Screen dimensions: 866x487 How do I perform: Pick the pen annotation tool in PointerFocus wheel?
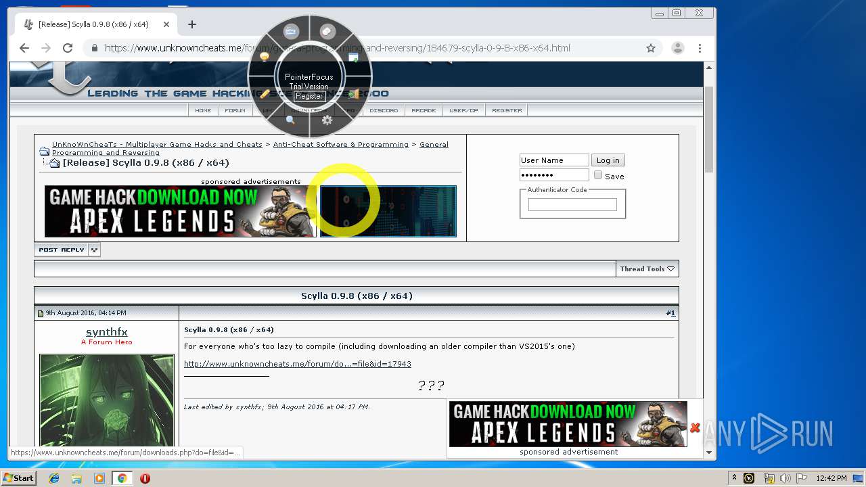click(x=265, y=94)
